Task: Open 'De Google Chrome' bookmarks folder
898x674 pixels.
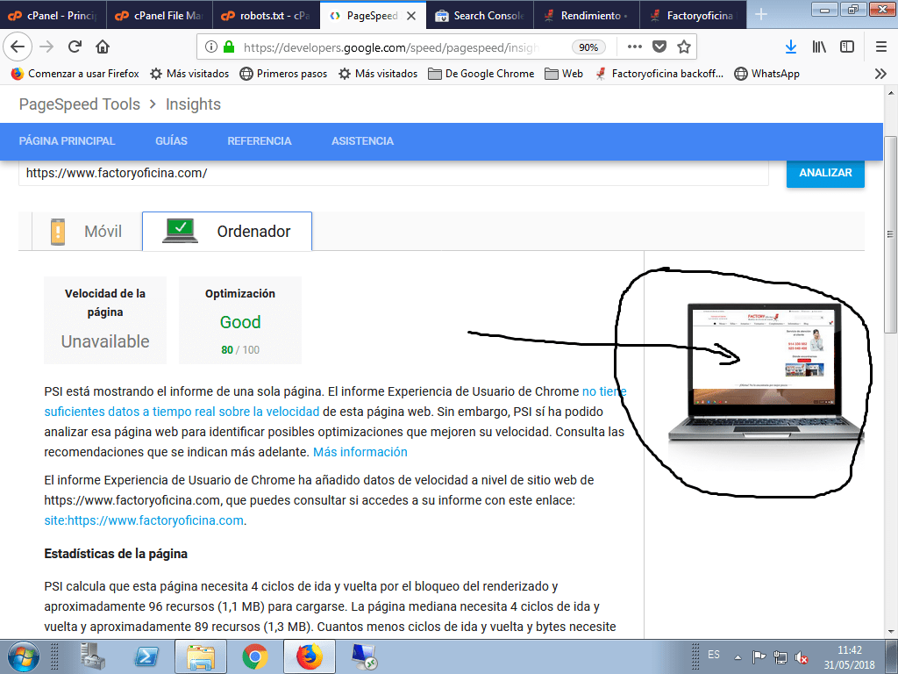Action: [x=481, y=74]
